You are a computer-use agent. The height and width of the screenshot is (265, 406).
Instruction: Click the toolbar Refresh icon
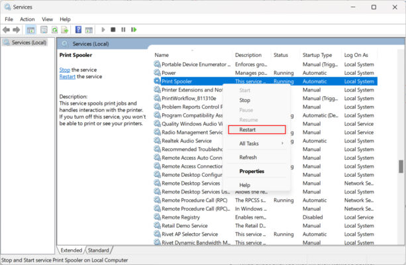coord(54,30)
